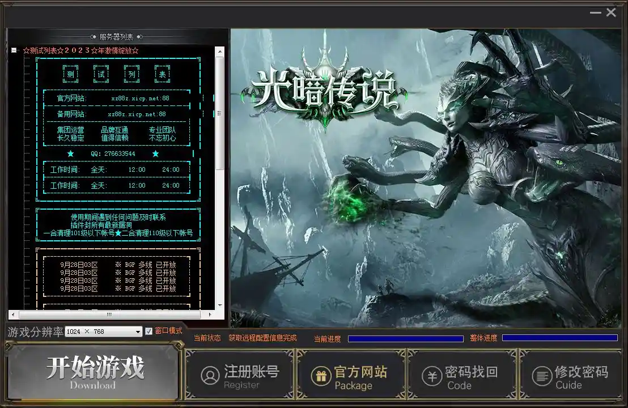This screenshot has height=408, width=628.
Task: Minimize the launcher window
Action: point(596,13)
